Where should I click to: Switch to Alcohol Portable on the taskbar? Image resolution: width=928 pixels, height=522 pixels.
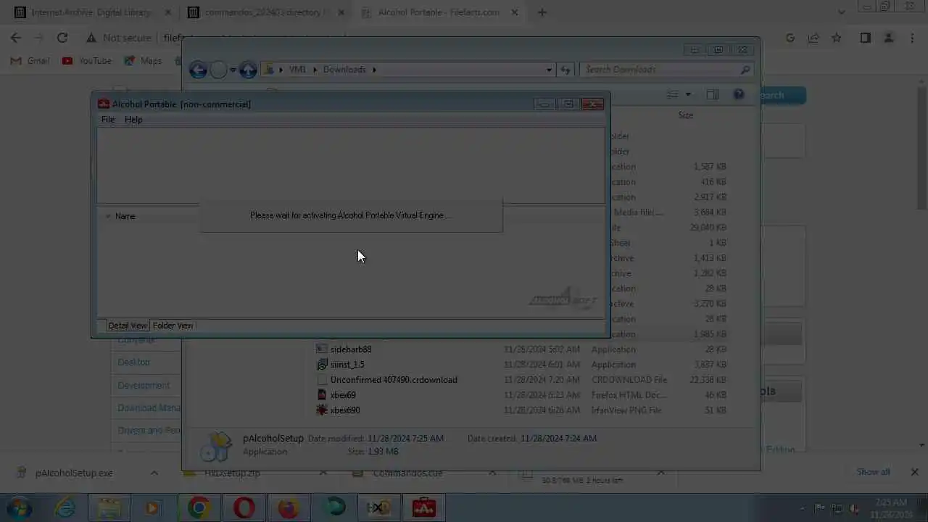click(424, 508)
